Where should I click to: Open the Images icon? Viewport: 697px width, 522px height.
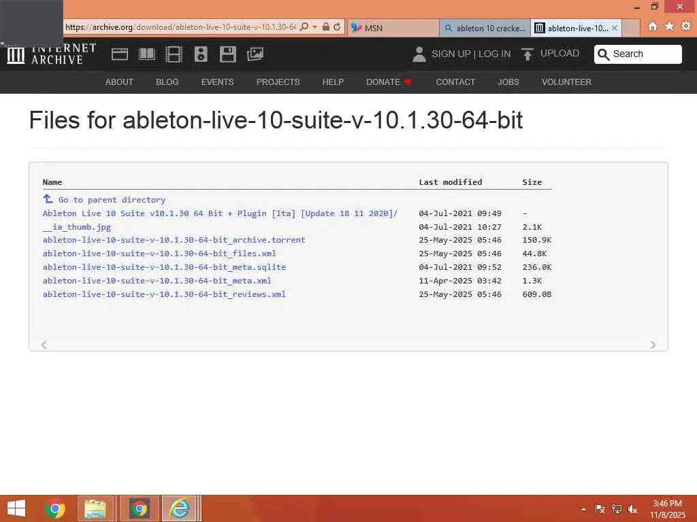[x=255, y=54]
